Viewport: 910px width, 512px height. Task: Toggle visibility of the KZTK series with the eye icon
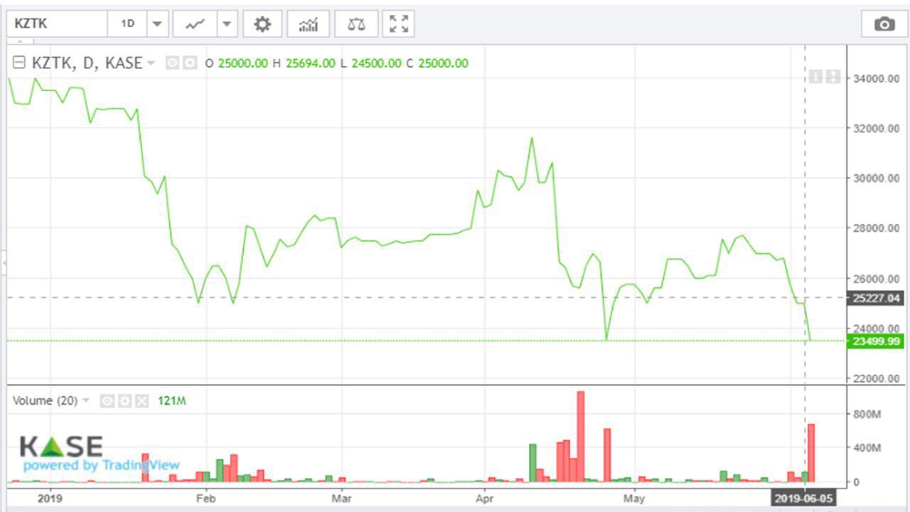[172, 63]
